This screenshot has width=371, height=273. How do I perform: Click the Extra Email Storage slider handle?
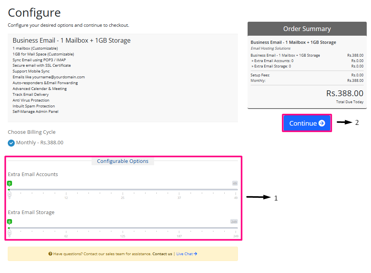9,232
